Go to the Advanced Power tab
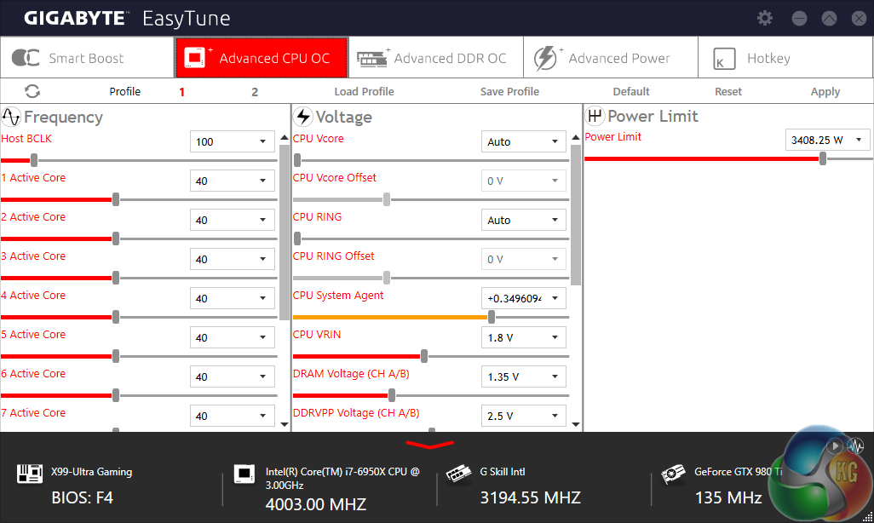The width and height of the screenshot is (874, 523). 611,58
